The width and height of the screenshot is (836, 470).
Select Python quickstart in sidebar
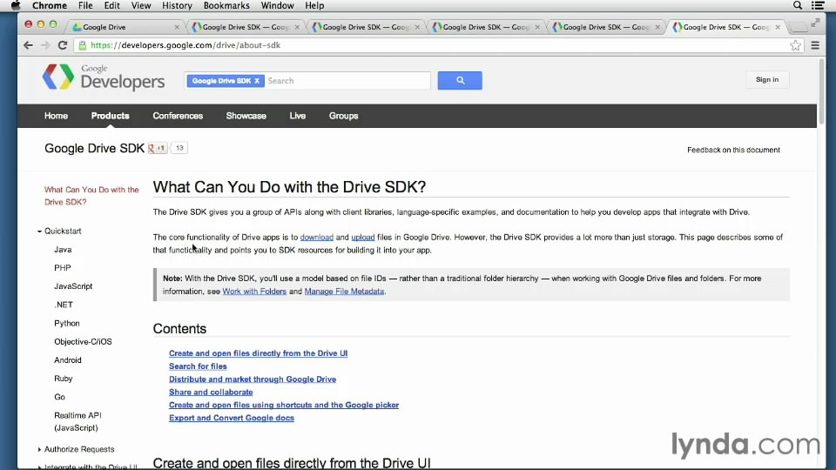[x=67, y=324]
